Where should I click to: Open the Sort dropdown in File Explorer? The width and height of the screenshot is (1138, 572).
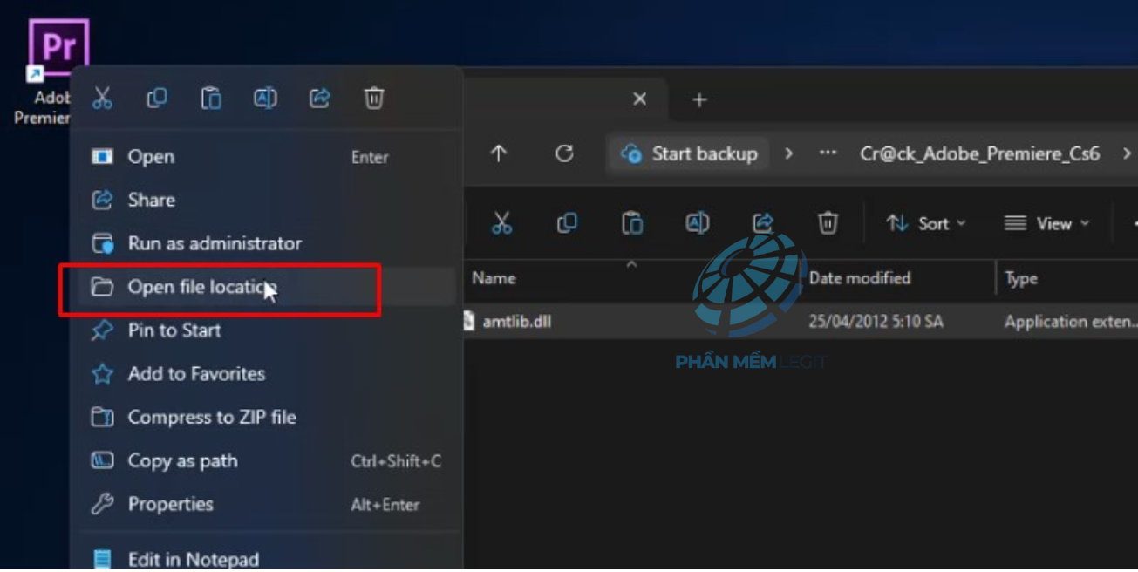coord(926,223)
